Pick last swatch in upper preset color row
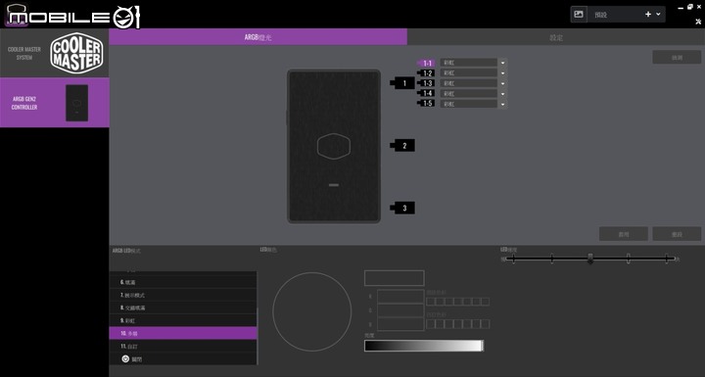The width and height of the screenshot is (705, 377). tap(485, 302)
